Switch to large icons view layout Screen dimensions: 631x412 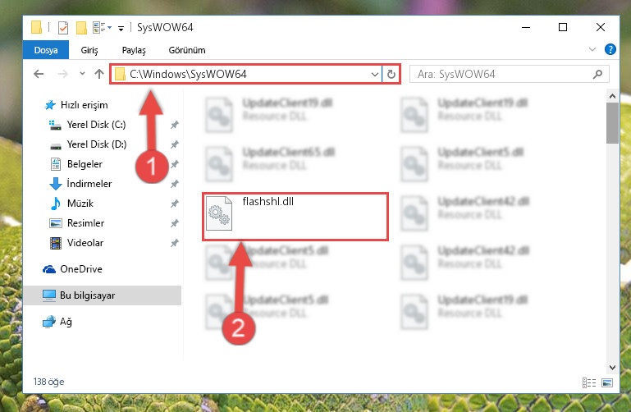607,382
